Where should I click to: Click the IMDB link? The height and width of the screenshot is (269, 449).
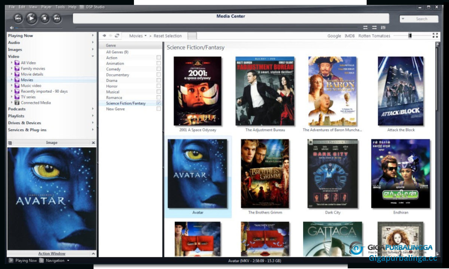click(x=349, y=36)
